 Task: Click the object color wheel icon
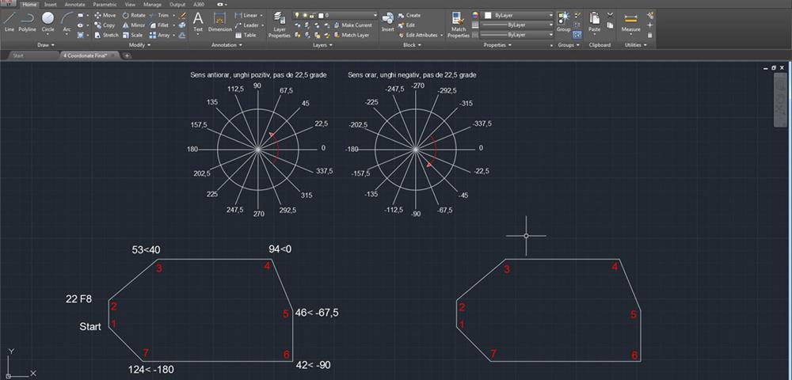coord(474,15)
